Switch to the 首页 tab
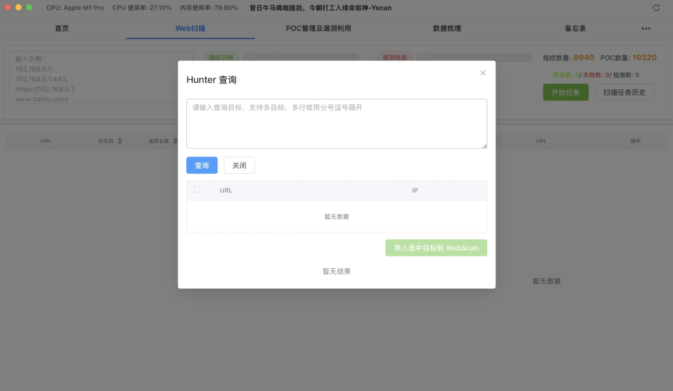Screen dimensions: 673x391 [62, 28]
